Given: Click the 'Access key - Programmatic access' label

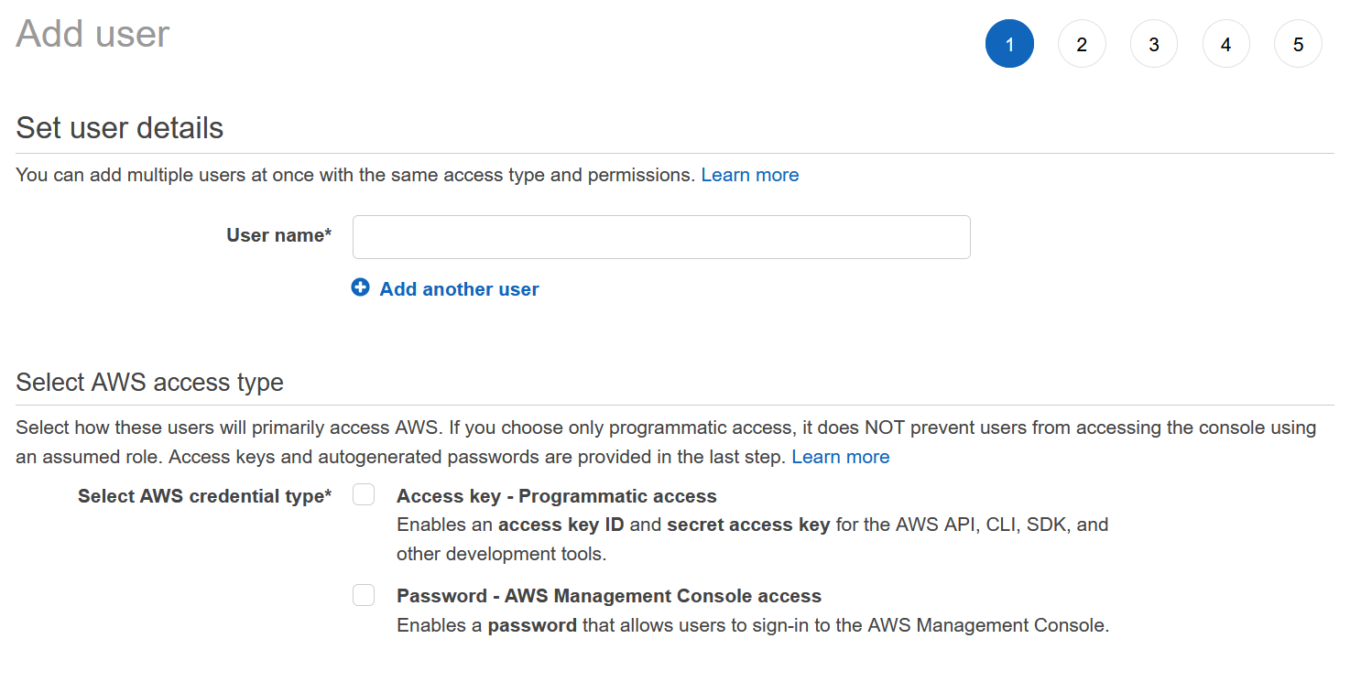Looking at the screenshot, I should (556, 496).
